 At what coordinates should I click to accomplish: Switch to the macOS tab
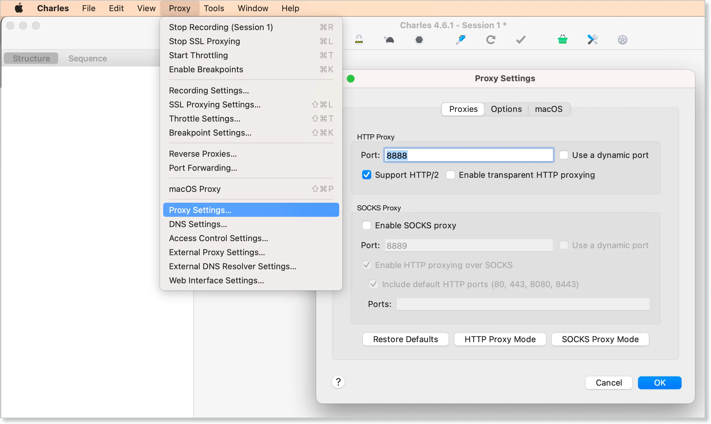click(548, 109)
